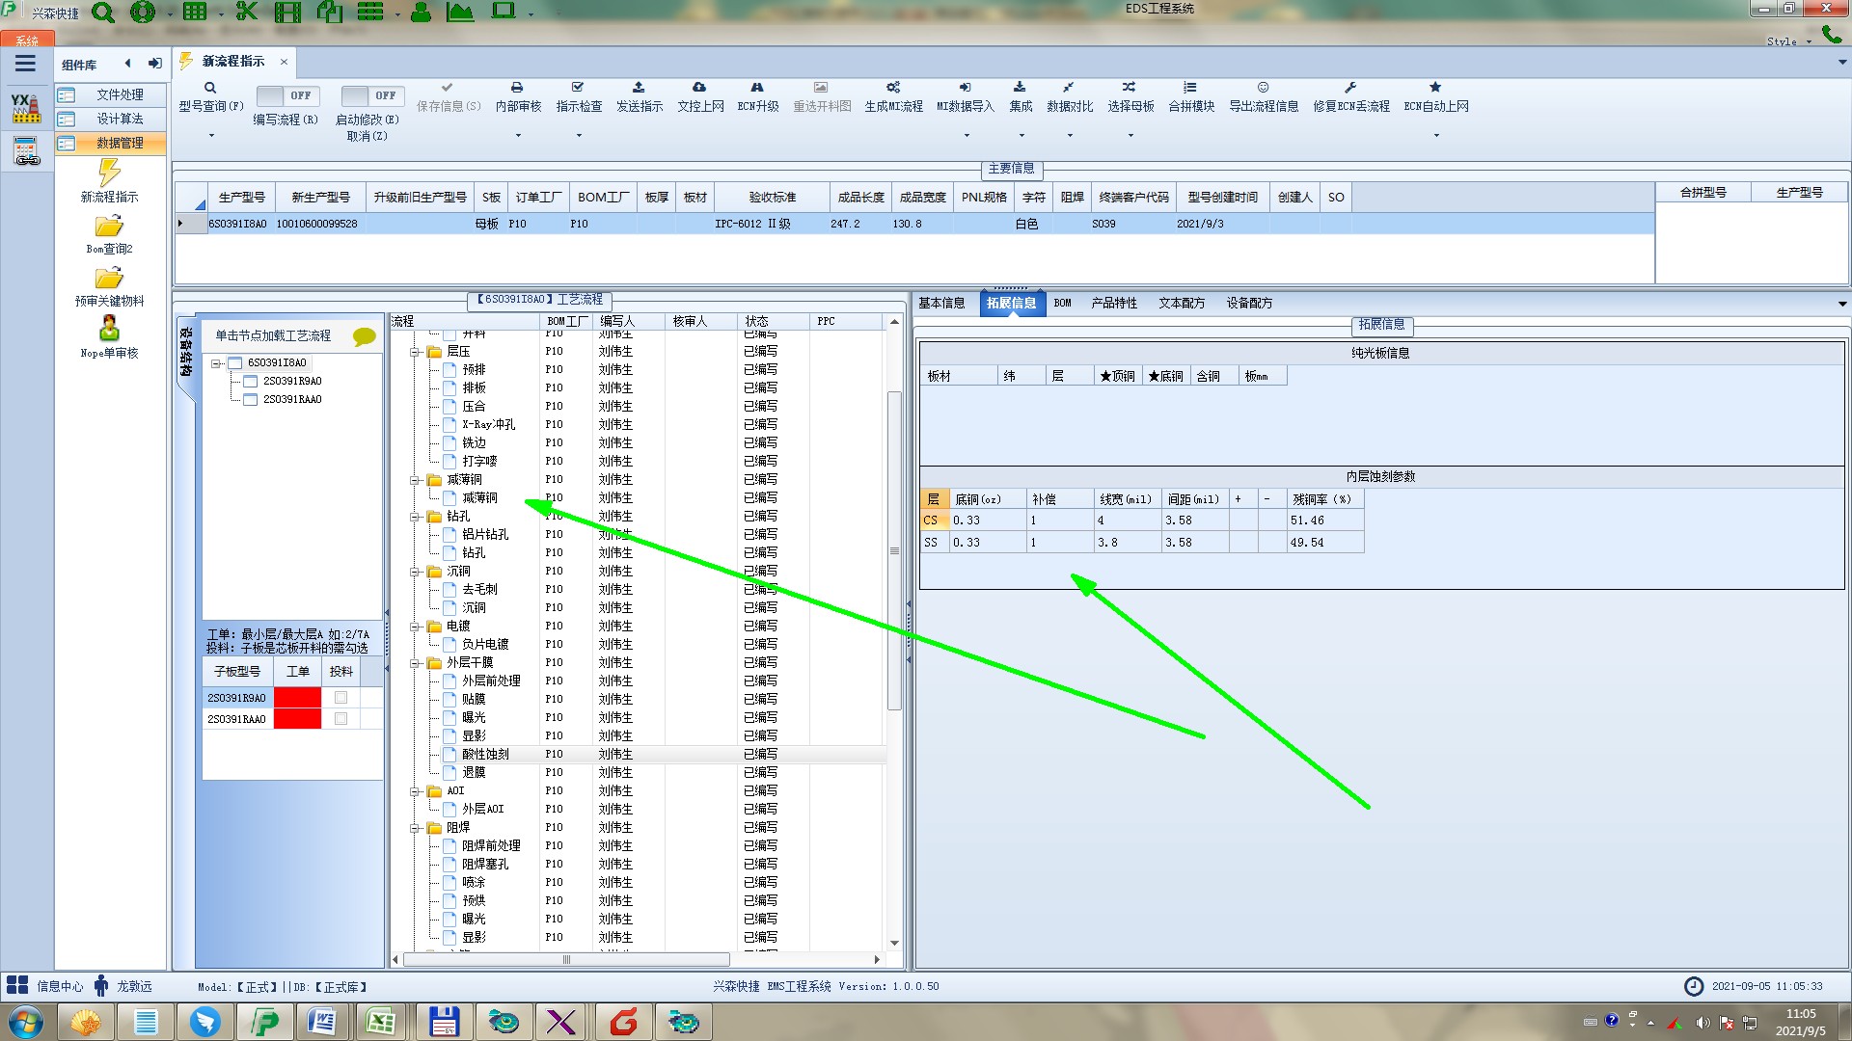Viewport: 1852px width, 1041px height.
Task: Tick 投料 checkbox for row 2S0391RAA0
Action: click(x=340, y=719)
